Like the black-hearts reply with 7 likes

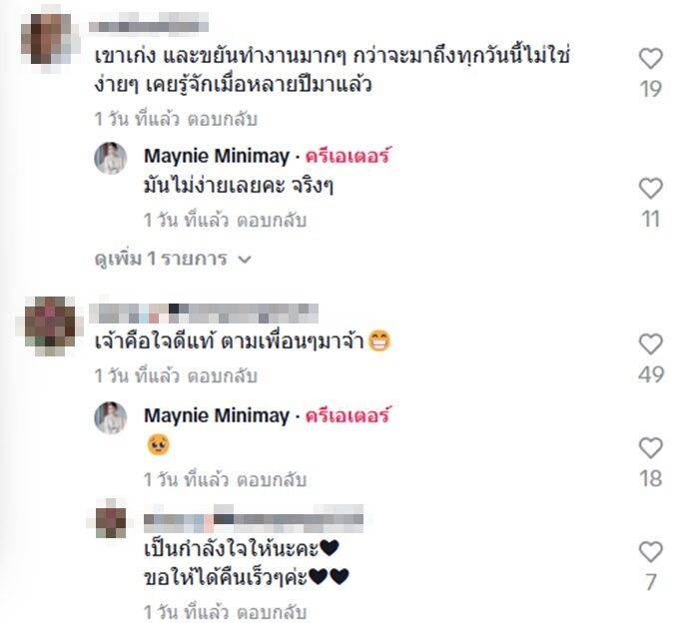point(650,552)
